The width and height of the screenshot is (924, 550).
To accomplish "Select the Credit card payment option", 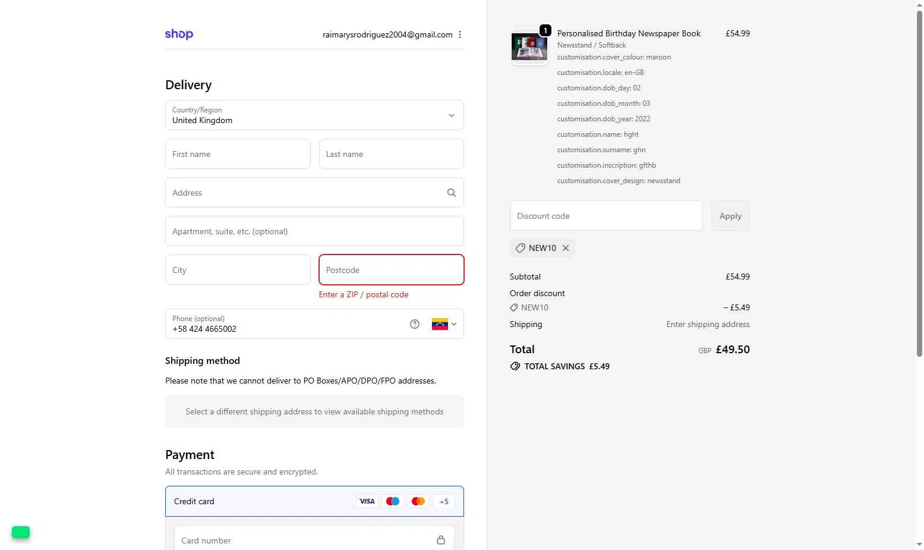I will (194, 501).
